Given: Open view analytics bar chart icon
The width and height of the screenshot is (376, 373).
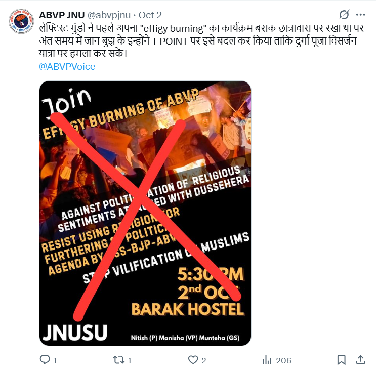Looking at the screenshot, I should pos(267,360).
